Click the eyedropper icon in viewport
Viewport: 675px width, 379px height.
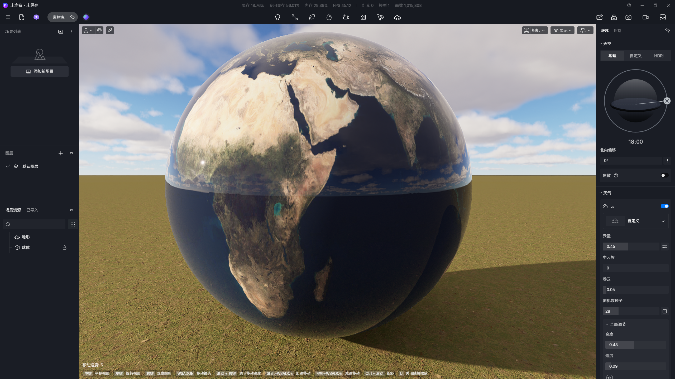tap(110, 30)
